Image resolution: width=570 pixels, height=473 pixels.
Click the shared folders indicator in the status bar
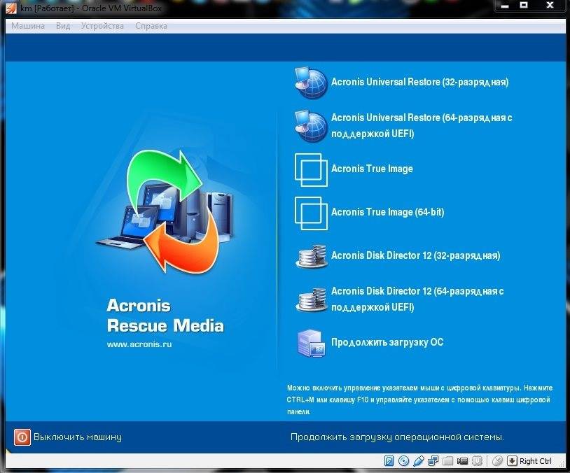coord(448,461)
